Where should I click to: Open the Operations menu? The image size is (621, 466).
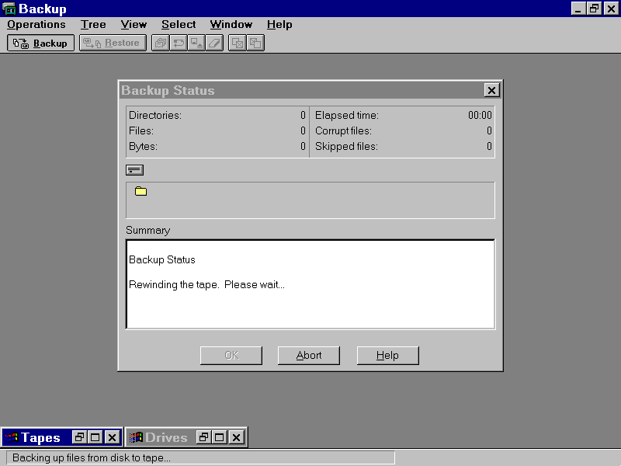pos(36,25)
